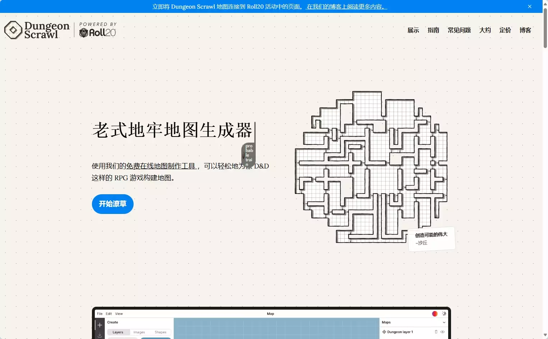The height and width of the screenshot is (339, 548).
Task: Collapse the Maps panel chevron
Action: pyautogui.click(x=444, y=323)
